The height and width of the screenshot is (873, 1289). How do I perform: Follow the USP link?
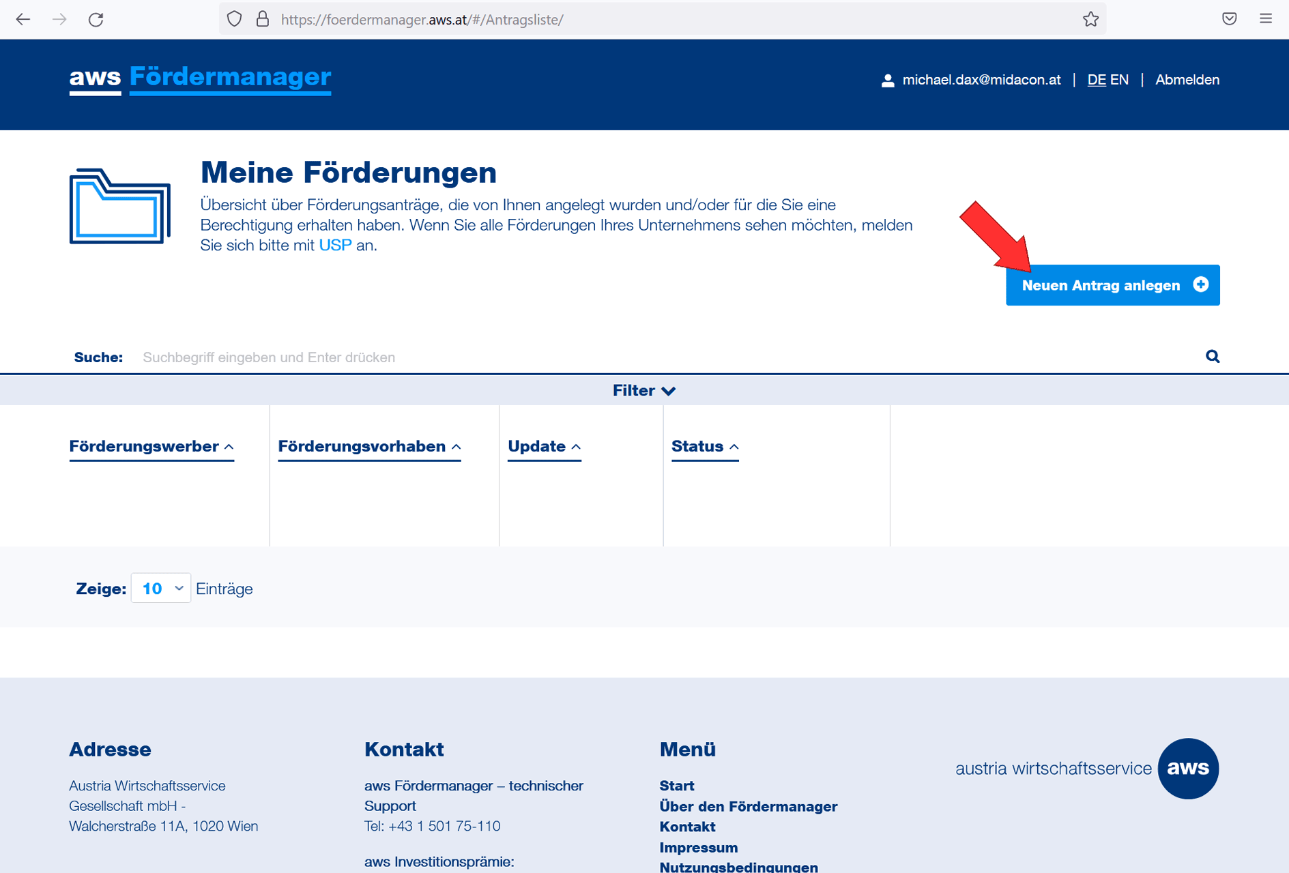point(335,245)
